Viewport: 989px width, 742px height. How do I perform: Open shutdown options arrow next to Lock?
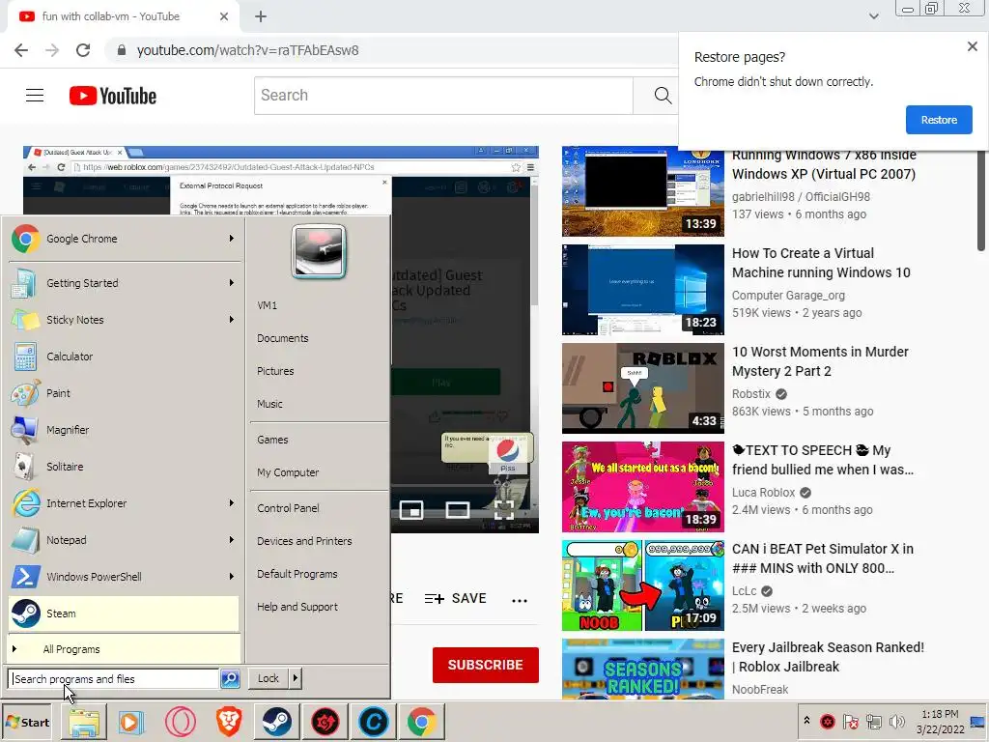point(296,678)
